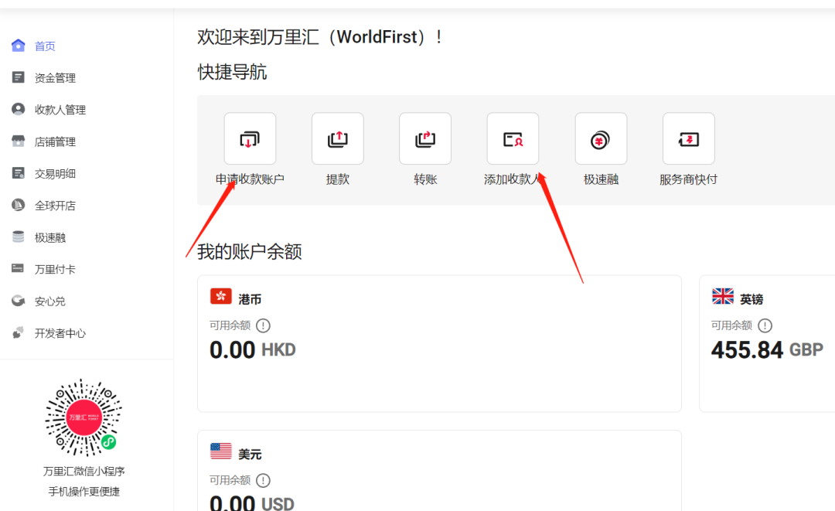Open 店铺管理 menu item
Image resolution: width=835 pixels, height=511 pixels.
point(55,141)
